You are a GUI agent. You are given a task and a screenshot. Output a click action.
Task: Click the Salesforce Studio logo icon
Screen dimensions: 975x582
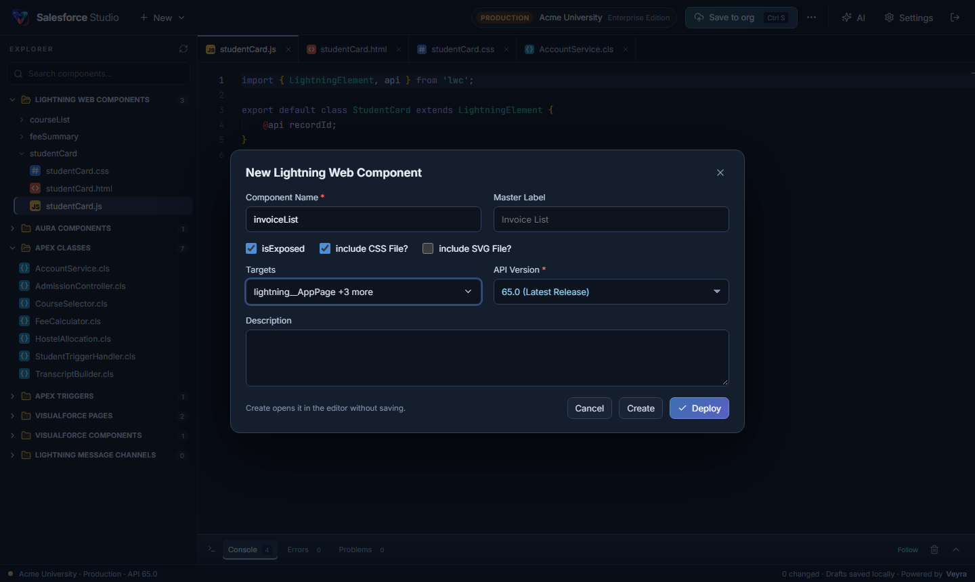click(20, 18)
